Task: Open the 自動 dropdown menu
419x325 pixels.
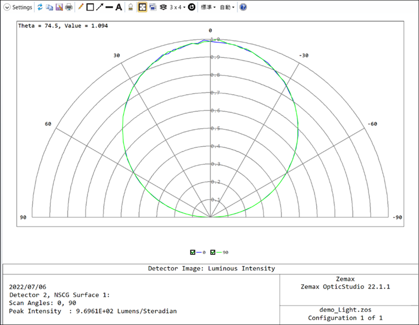Action: 227,7
